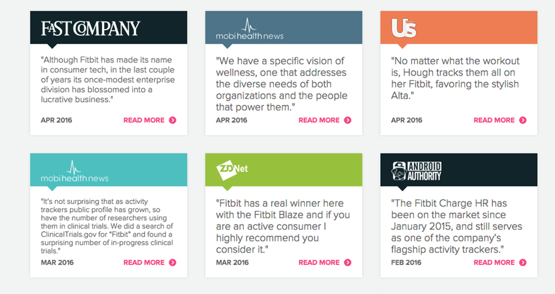The height and width of the screenshot is (294, 555).
Task: Click the ZDNet logo on the green card
Action: (232, 169)
